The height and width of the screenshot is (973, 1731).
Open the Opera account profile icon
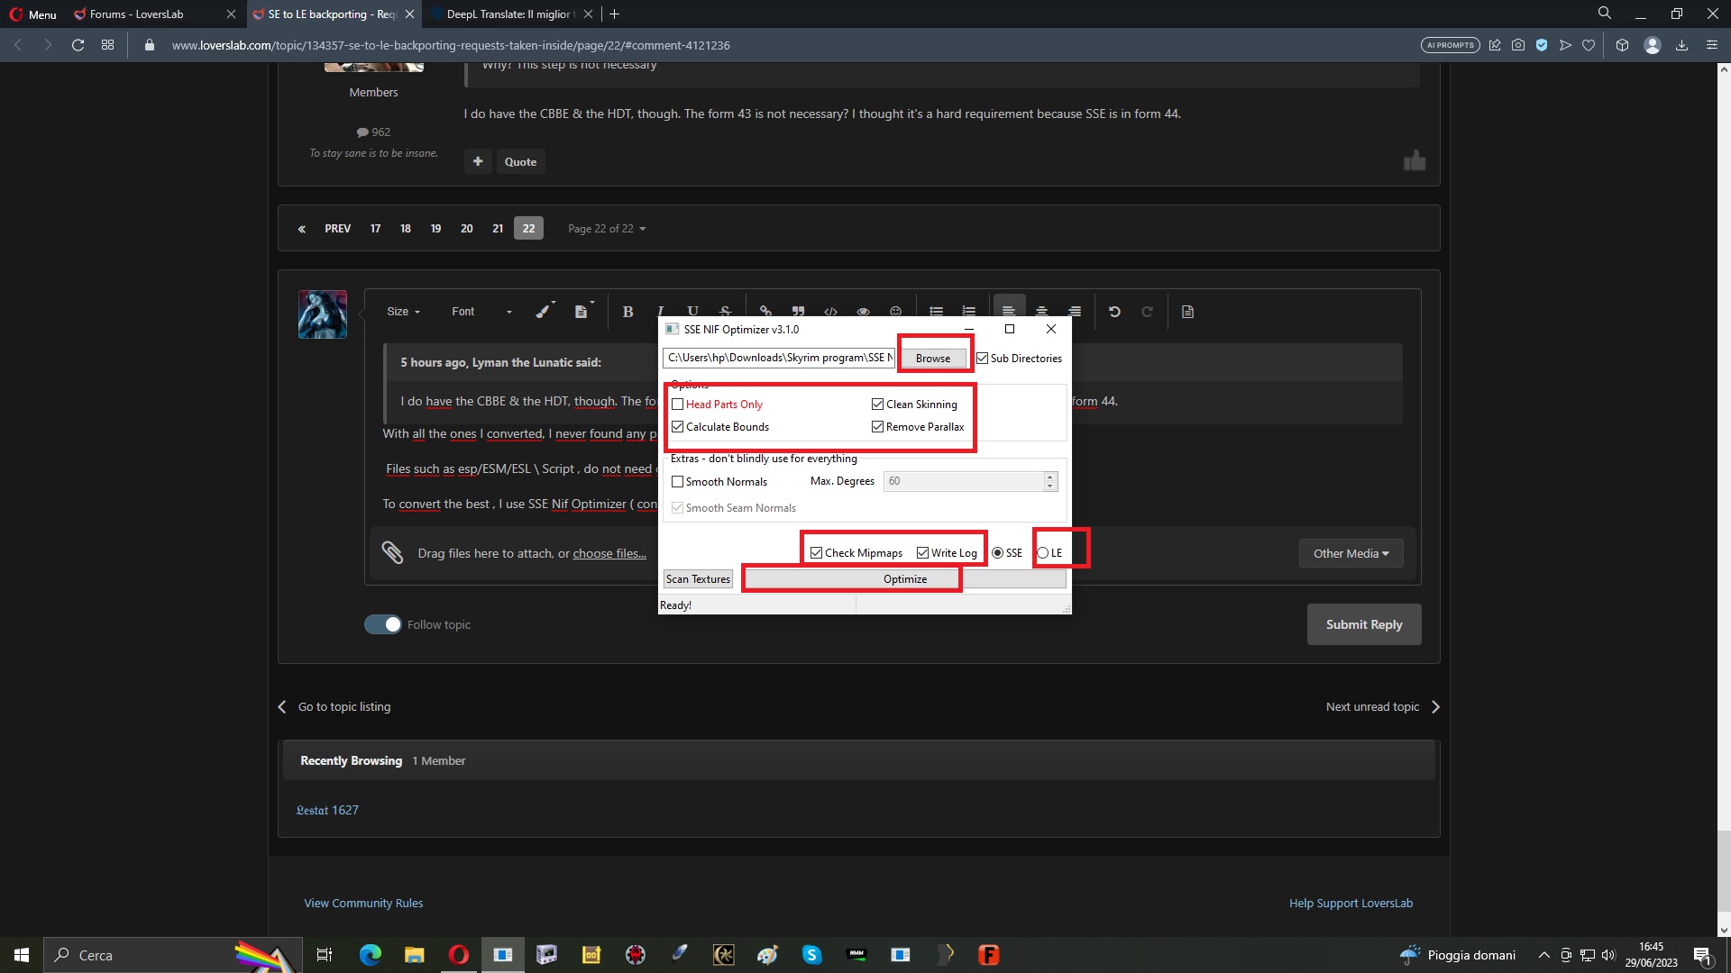(1652, 45)
